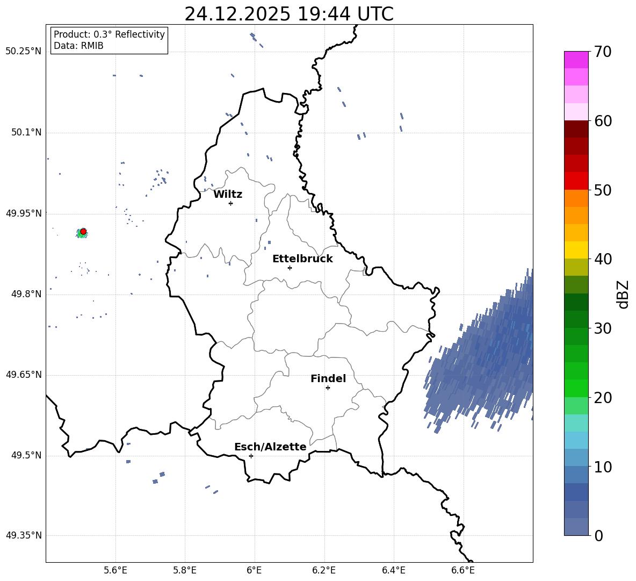Click the red radar site marker
This screenshot has height=581, width=636.
(x=83, y=231)
